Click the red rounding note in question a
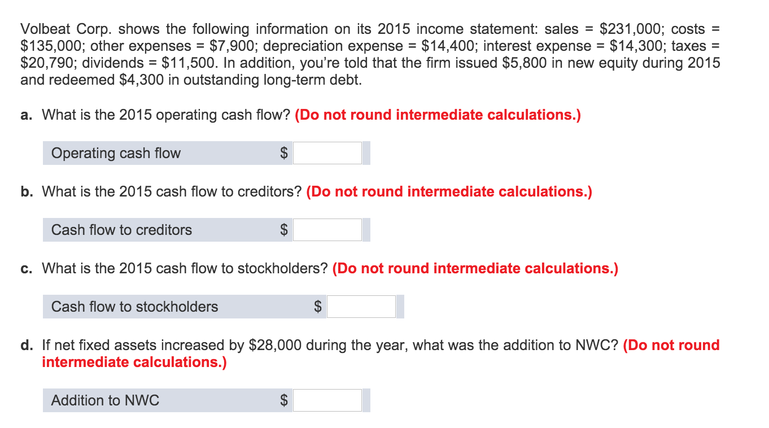The image size is (769, 428). tap(438, 115)
